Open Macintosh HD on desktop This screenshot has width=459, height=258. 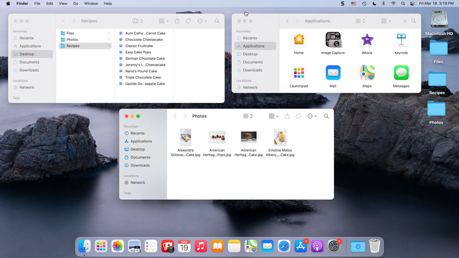[x=439, y=19]
